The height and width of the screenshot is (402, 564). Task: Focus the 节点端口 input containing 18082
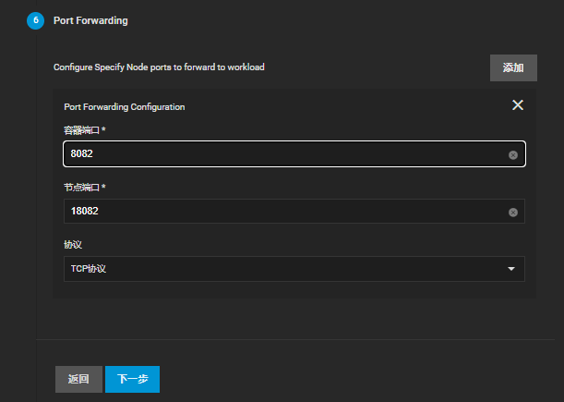294,211
